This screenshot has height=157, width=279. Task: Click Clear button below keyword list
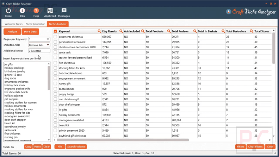coord(46,147)
